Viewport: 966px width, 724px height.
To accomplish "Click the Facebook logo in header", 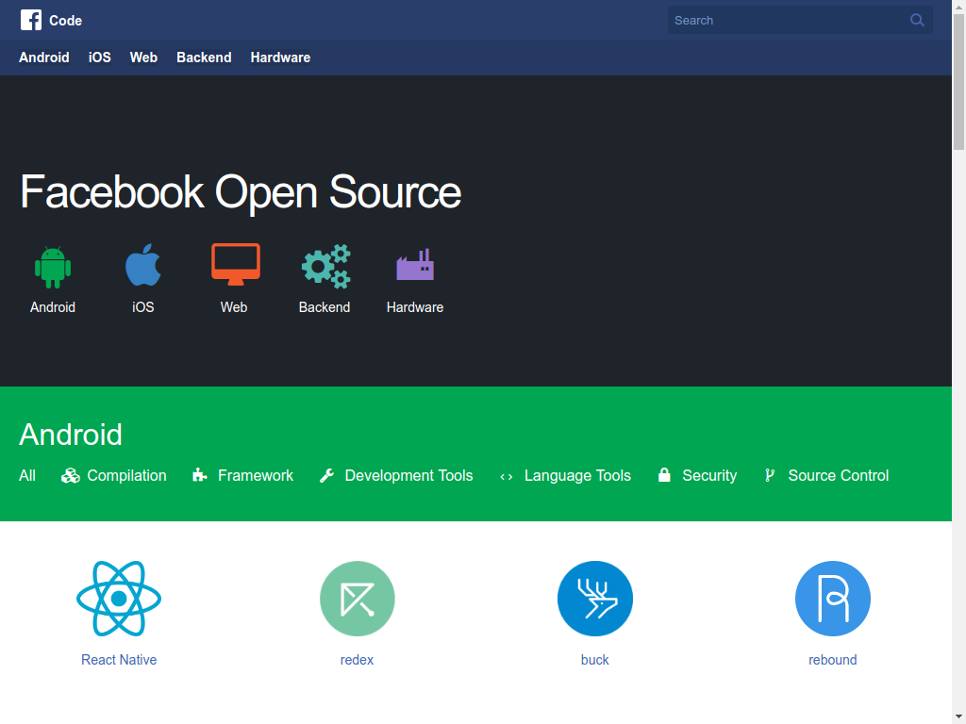I will 31,20.
